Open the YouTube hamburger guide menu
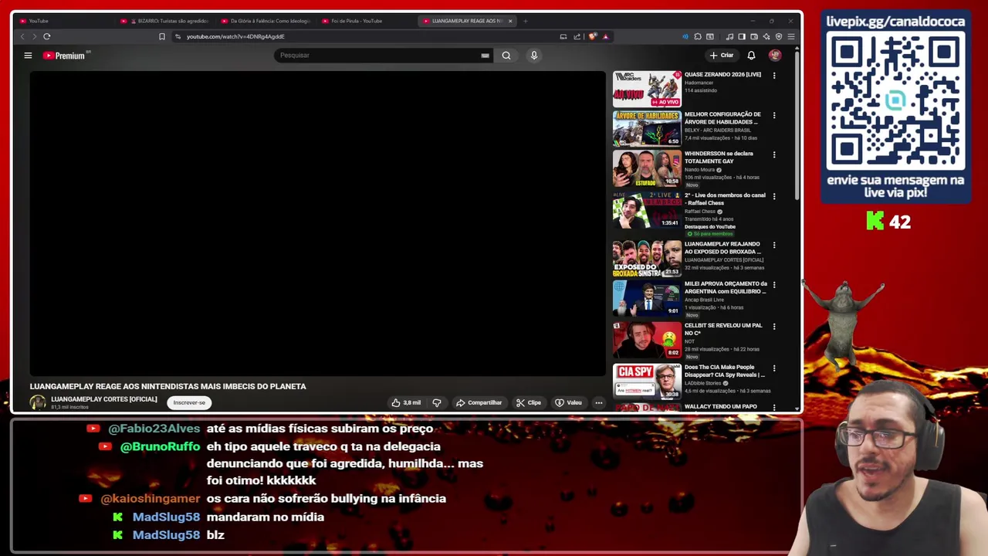 (x=28, y=55)
